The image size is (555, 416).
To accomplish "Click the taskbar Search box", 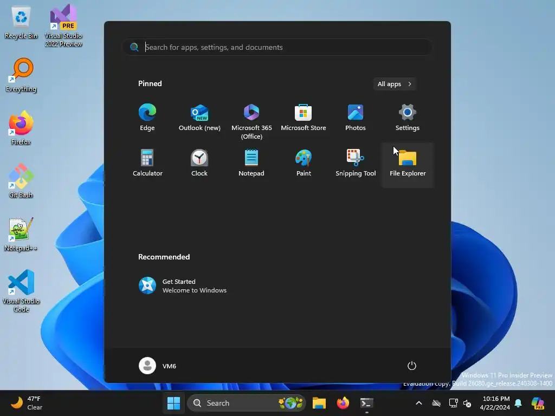I will (247, 403).
